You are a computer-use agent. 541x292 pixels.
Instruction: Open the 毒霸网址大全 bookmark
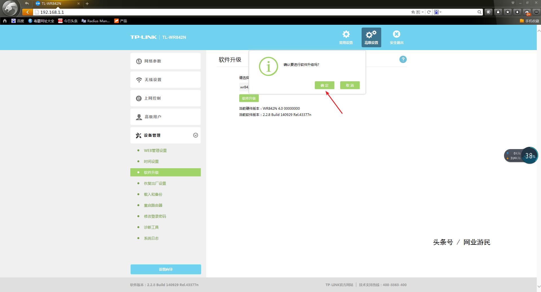click(41, 21)
